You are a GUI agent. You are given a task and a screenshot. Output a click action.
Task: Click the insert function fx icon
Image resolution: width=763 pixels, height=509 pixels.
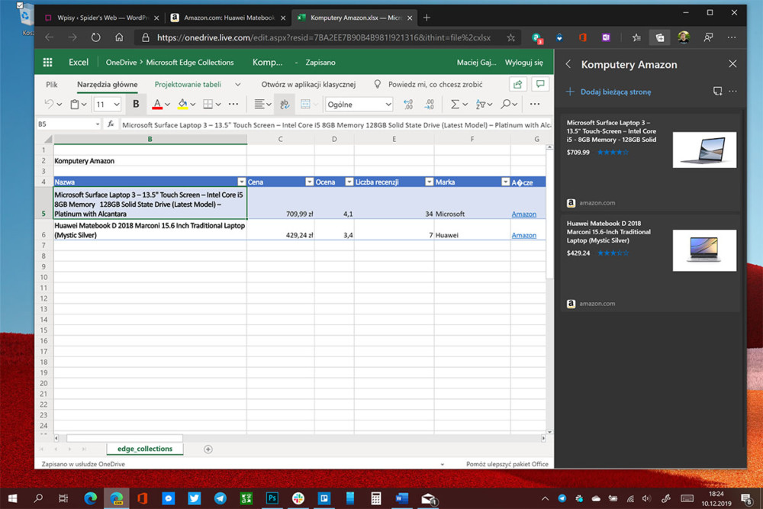tap(111, 124)
